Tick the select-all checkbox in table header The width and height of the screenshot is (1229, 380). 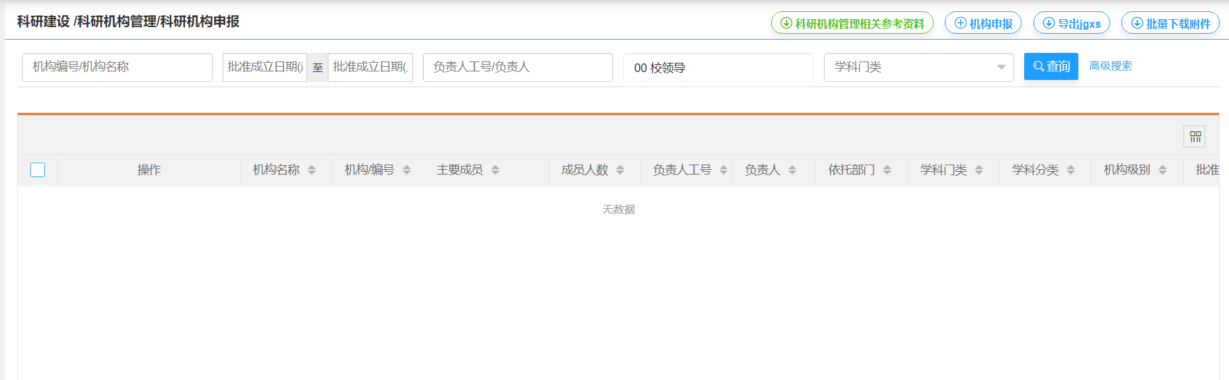pos(38,170)
